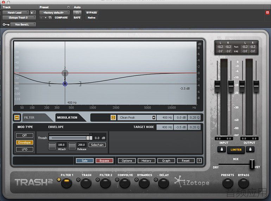Click the input channel link lock icon
Image resolution: width=271 pixels, height=201 pixels.
coord(222,149)
